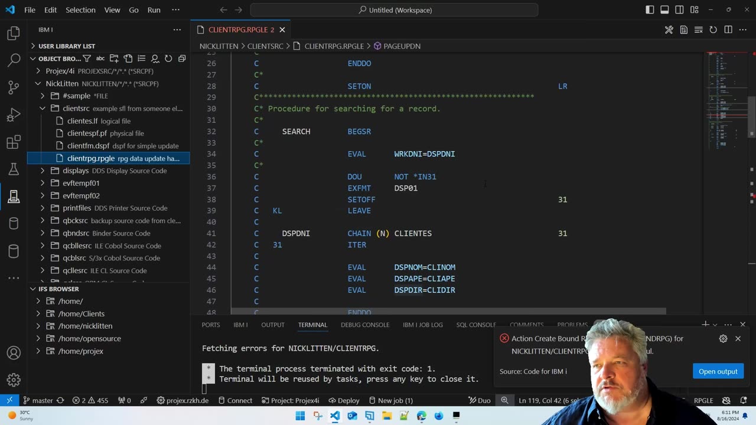This screenshot has width=756, height=425.
Task: Click New job (1) in status bar
Action: [391, 400]
